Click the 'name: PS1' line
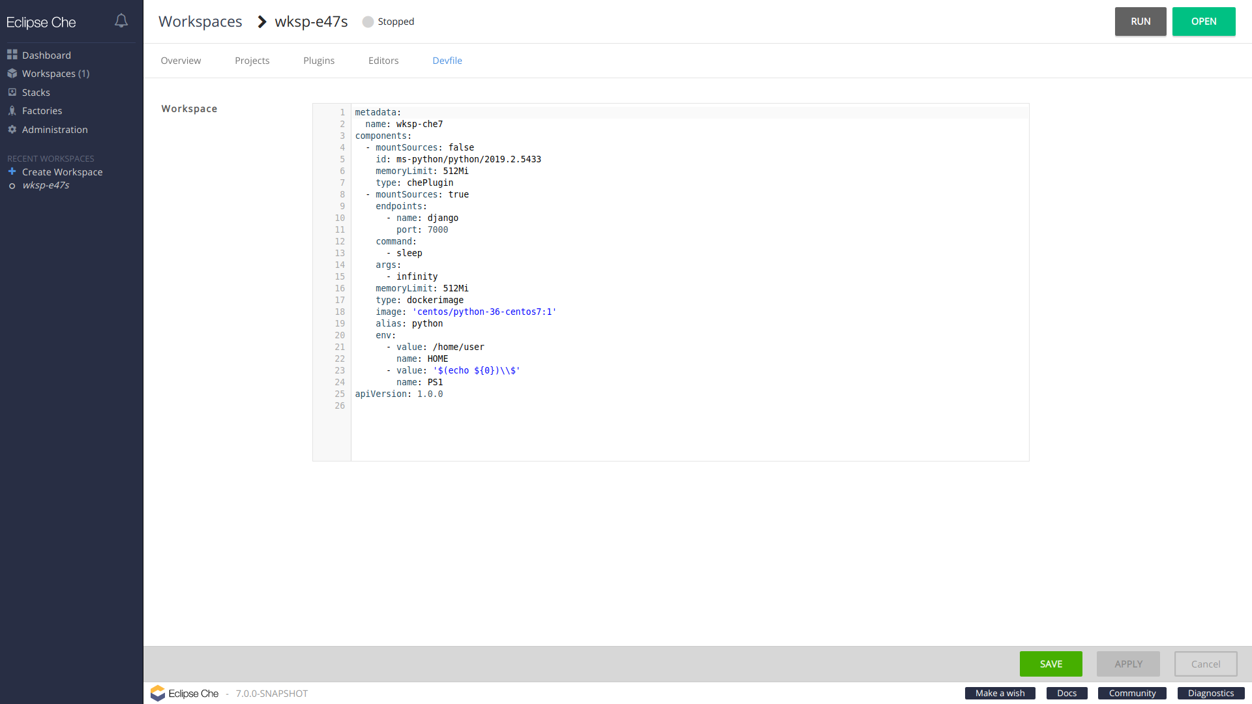Screen dimensions: 1252x704 tap(419, 382)
